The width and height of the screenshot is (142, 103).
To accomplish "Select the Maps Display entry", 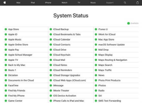I will coord(105,55).
